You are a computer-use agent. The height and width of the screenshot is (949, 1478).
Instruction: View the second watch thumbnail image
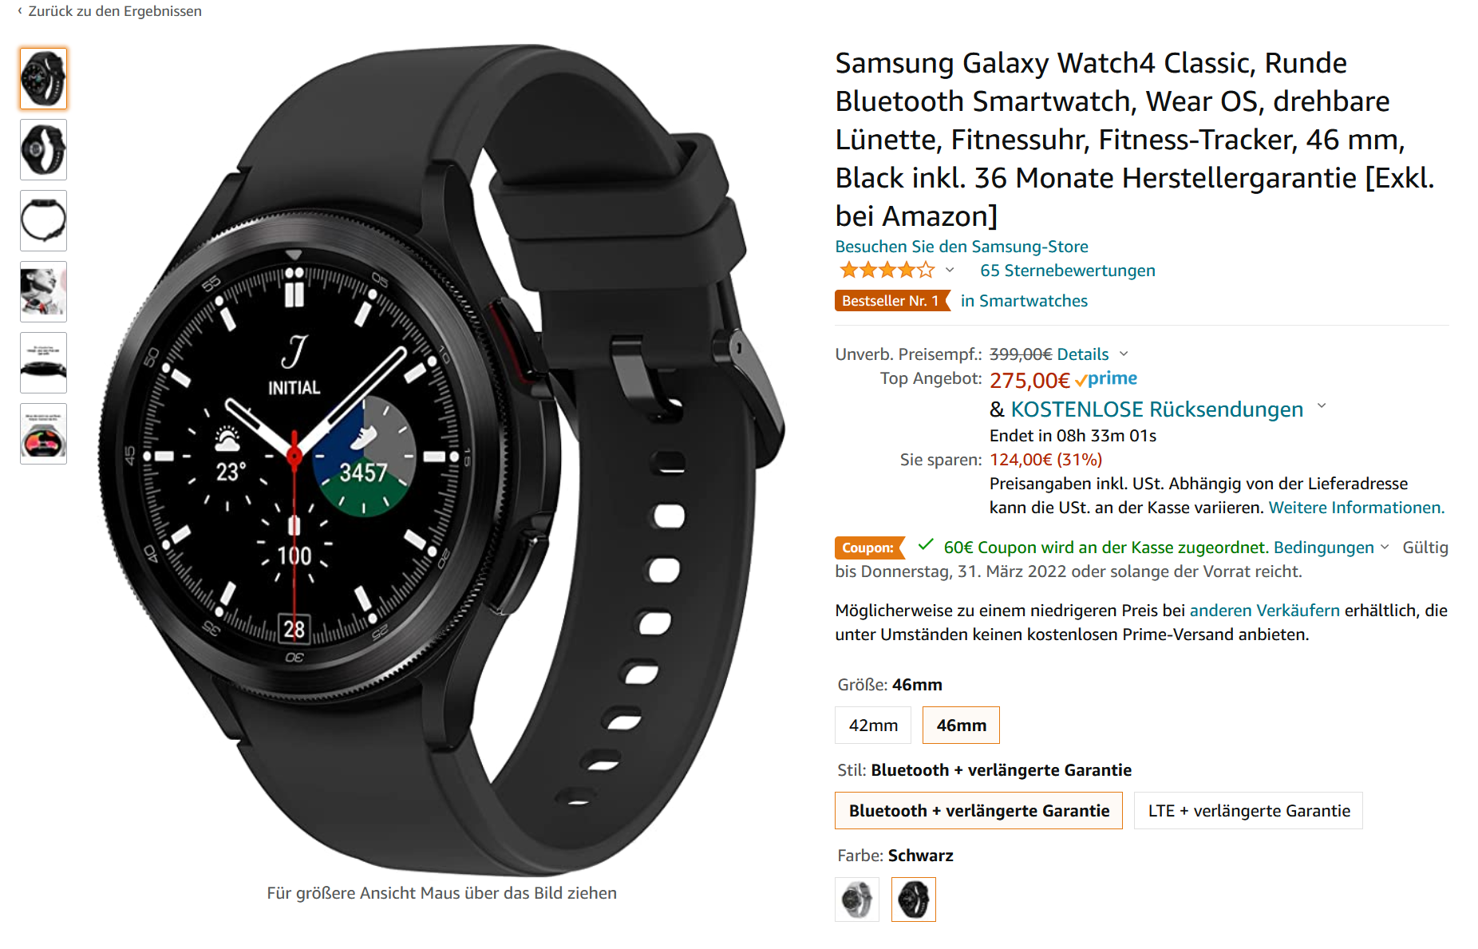43,149
